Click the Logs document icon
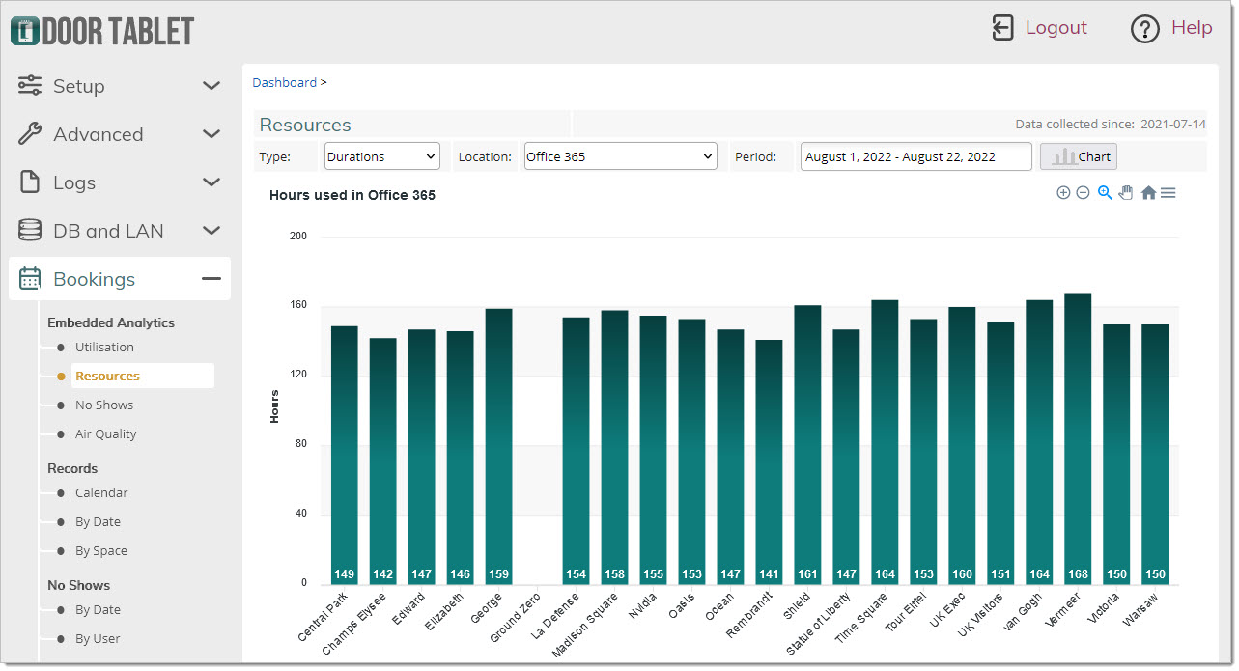 pyautogui.click(x=30, y=182)
